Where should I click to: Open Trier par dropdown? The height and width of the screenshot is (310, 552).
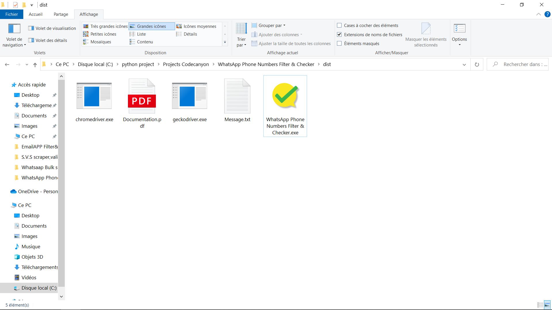[241, 35]
